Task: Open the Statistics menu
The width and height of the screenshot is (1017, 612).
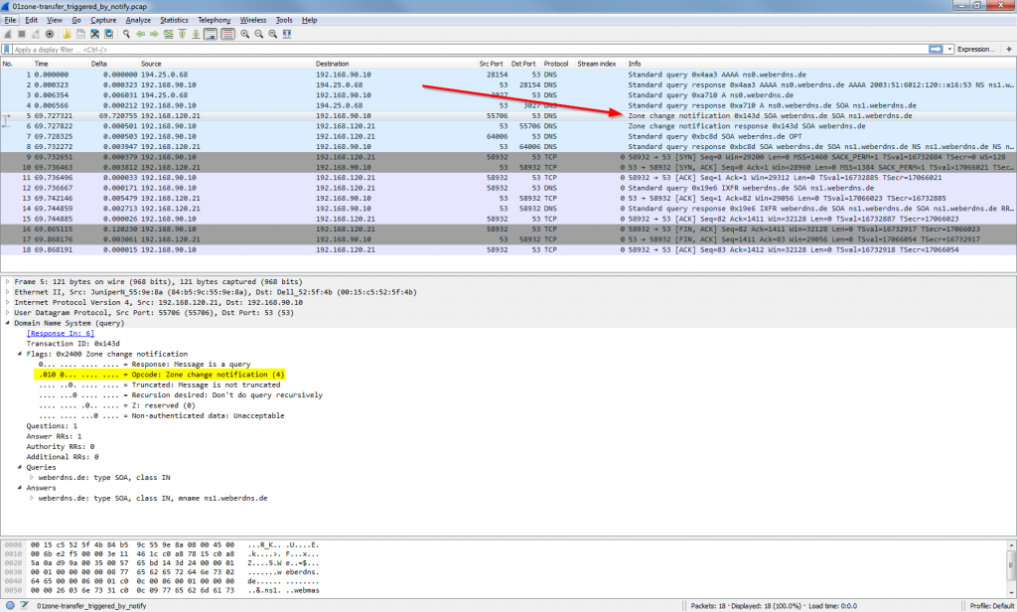Action: pyautogui.click(x=174, y=20)
